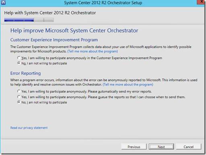This screenshot has width=206, height=155.
Task: Open Tell me more link for Customer Experience program
Action: point(93,52)
